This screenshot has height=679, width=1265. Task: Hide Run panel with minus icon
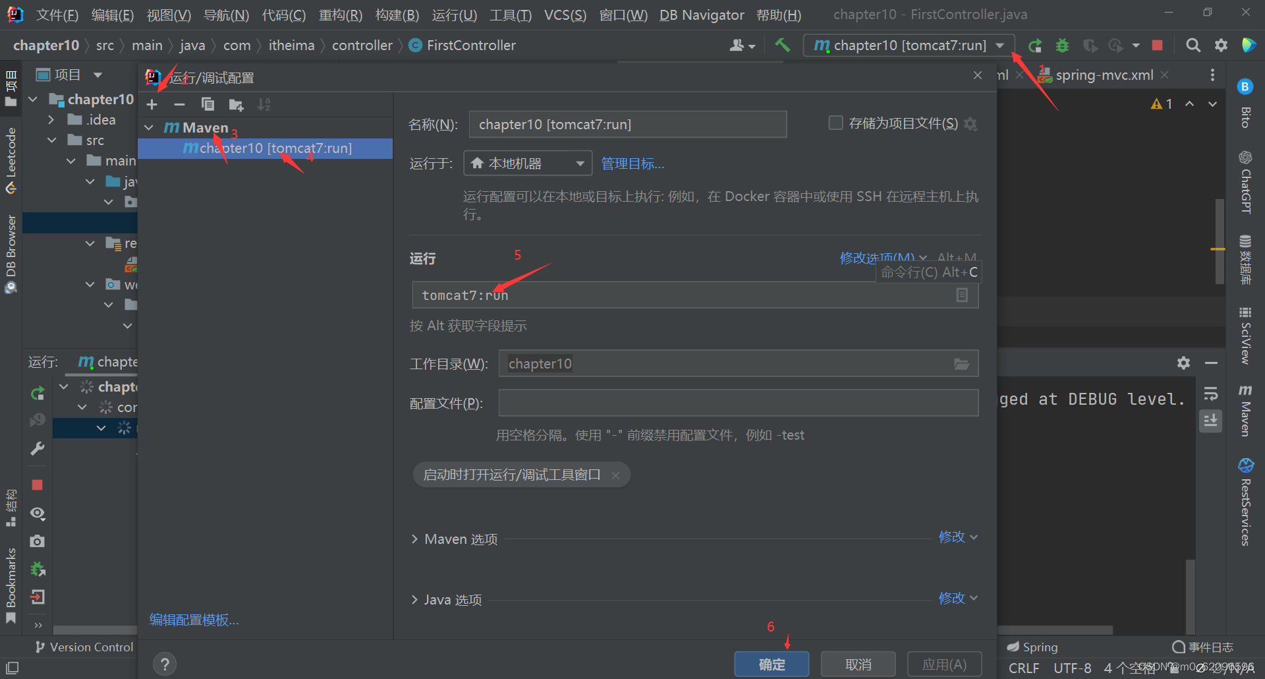(x=1211, y=363)
